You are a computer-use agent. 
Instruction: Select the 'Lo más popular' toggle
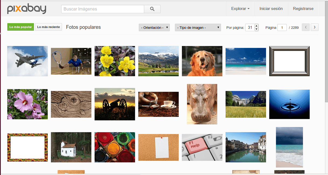click(x=20, y=27)
